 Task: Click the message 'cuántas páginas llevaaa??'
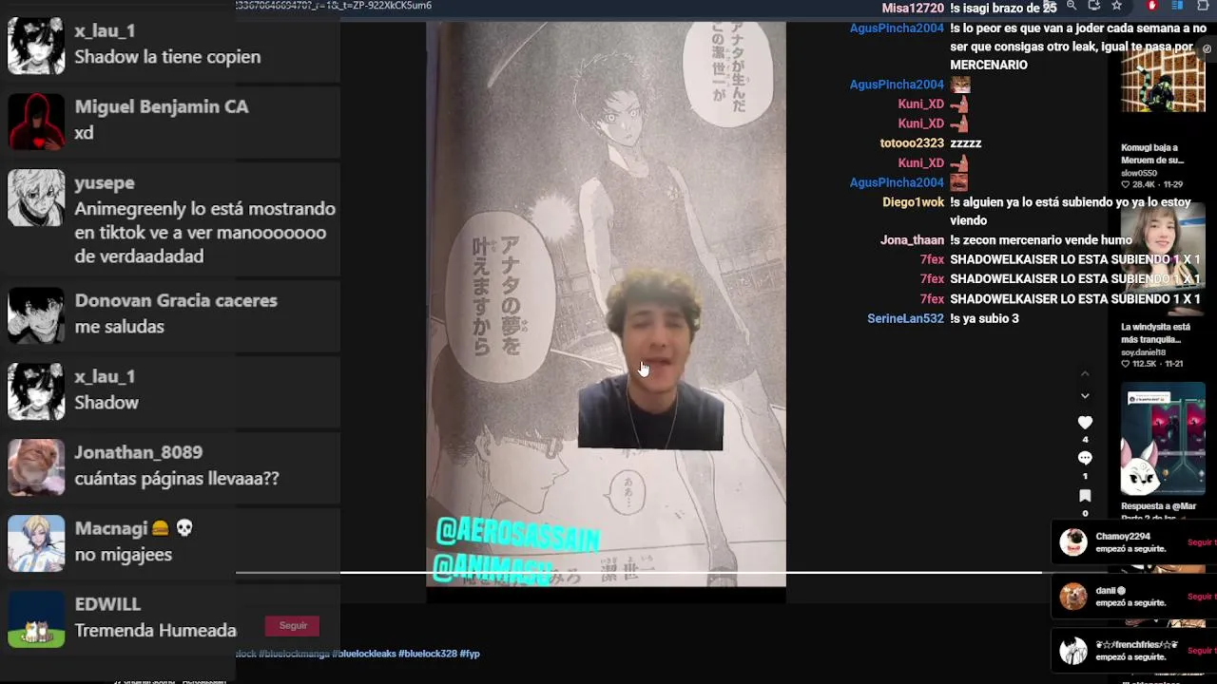[x=177, y=478]
